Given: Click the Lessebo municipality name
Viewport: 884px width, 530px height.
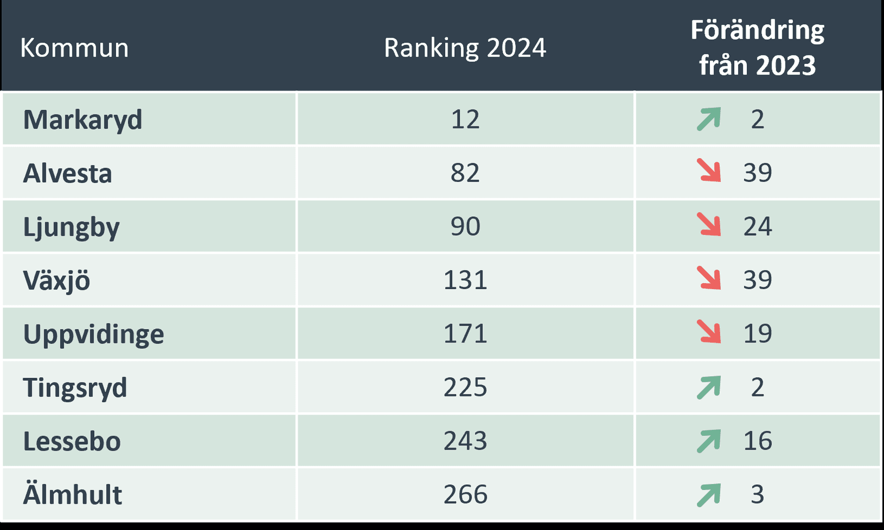Looking at the screenshot, I should coord(72,441).
